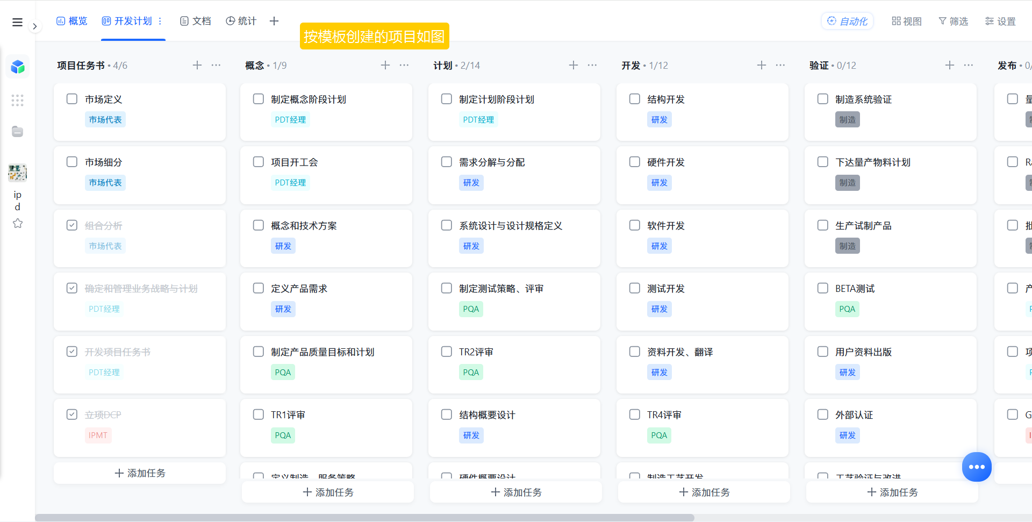The height and width of the screenshot is (522, 1032).
Task: Select the IPMT tag on 立项DCP
Action: [x=98, y=435]
